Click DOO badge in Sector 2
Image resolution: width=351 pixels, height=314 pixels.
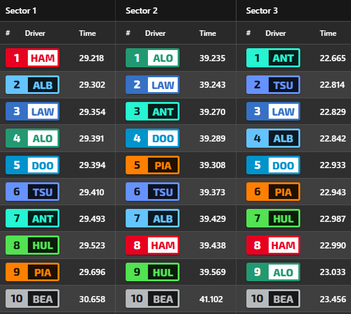click(x=152, y=138)
